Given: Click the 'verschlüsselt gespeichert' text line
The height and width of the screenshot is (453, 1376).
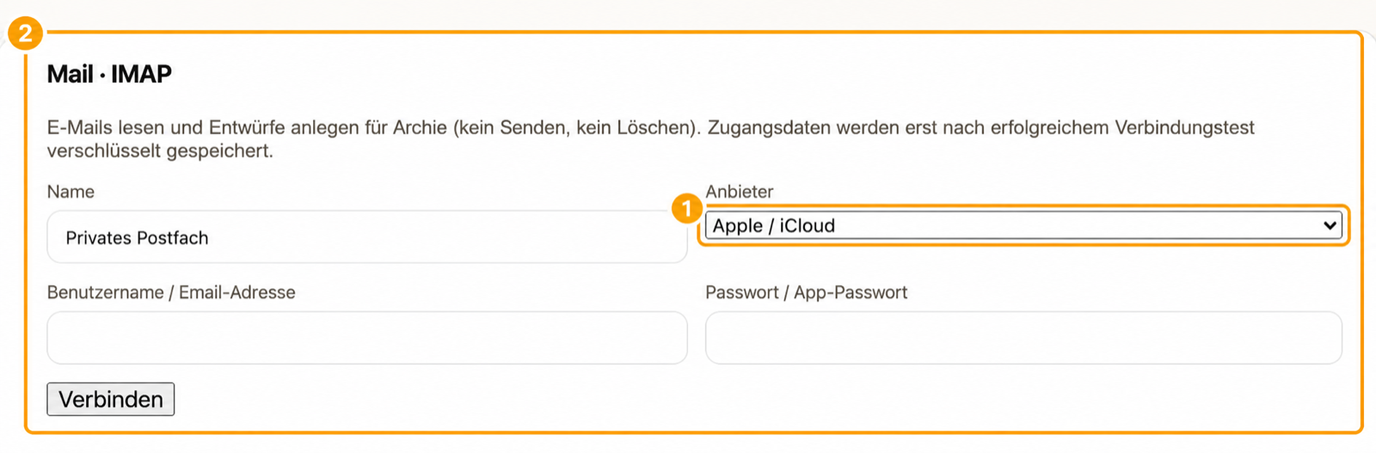Looking at the screenshot, I should (160, 151).
